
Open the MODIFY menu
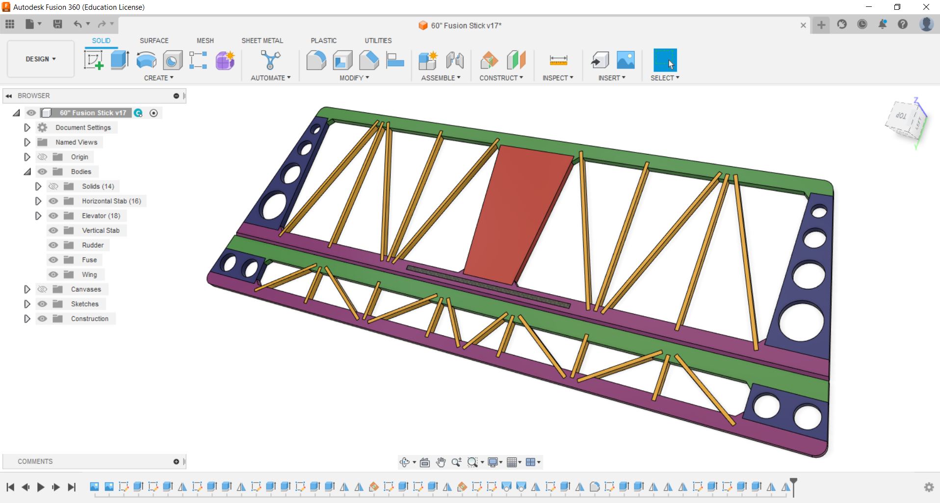point(354,78)
